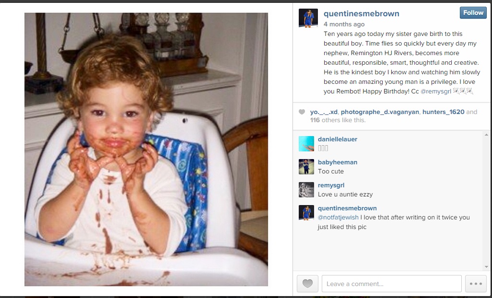Click the small gray heart by likes list
The width and height of the screenshot is (492, 298).
coord(302,112)
